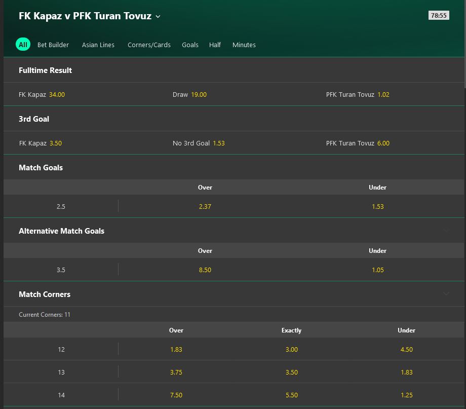The width and height of the screenshot is (466, 409).
Task: Click the Over column header in Match Corners
Action: point(176,330)
